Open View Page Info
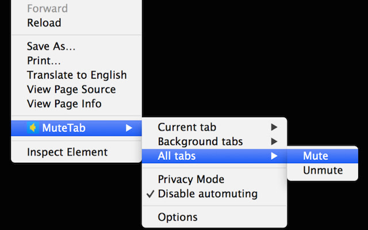The image size is (368, 230). (64, 103)
